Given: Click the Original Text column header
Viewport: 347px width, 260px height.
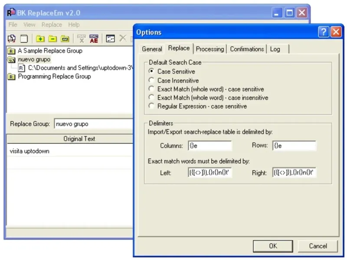Looking at the screenshot, I should [x=70, y=139].
